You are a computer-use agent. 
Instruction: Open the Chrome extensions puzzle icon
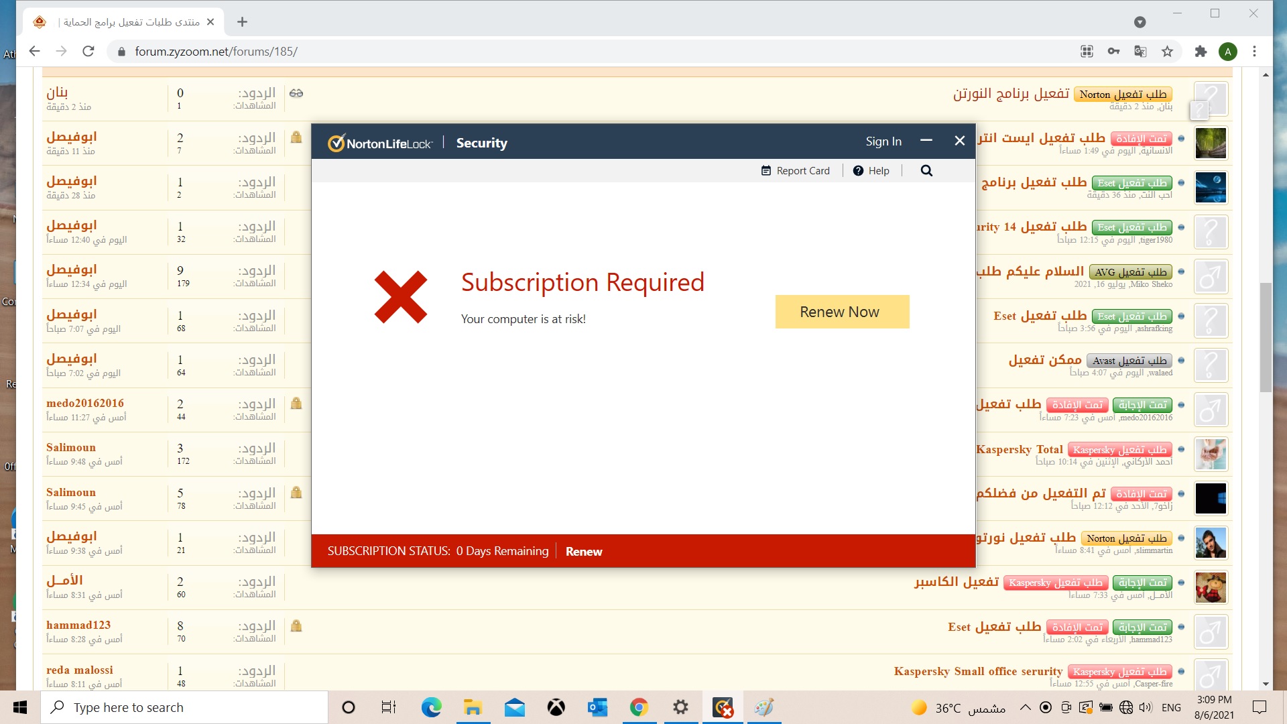click(1201, 52)
